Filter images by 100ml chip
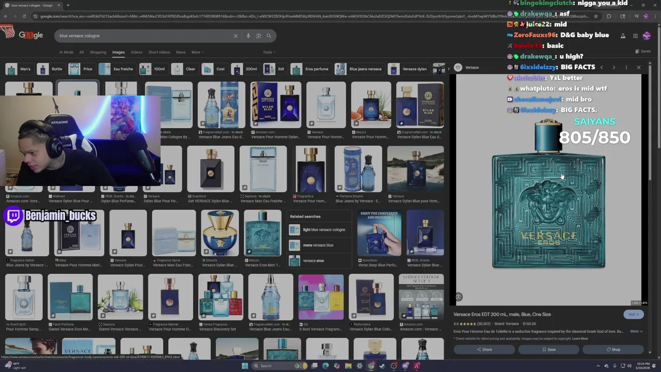Image resolution: width=661 pixels, height=372 pixels. pos(153,69)
